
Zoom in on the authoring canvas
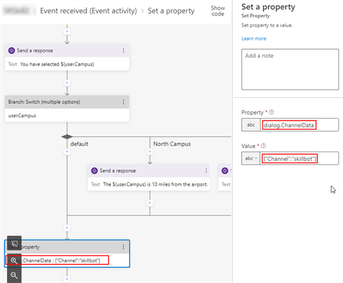click(14, 260)
